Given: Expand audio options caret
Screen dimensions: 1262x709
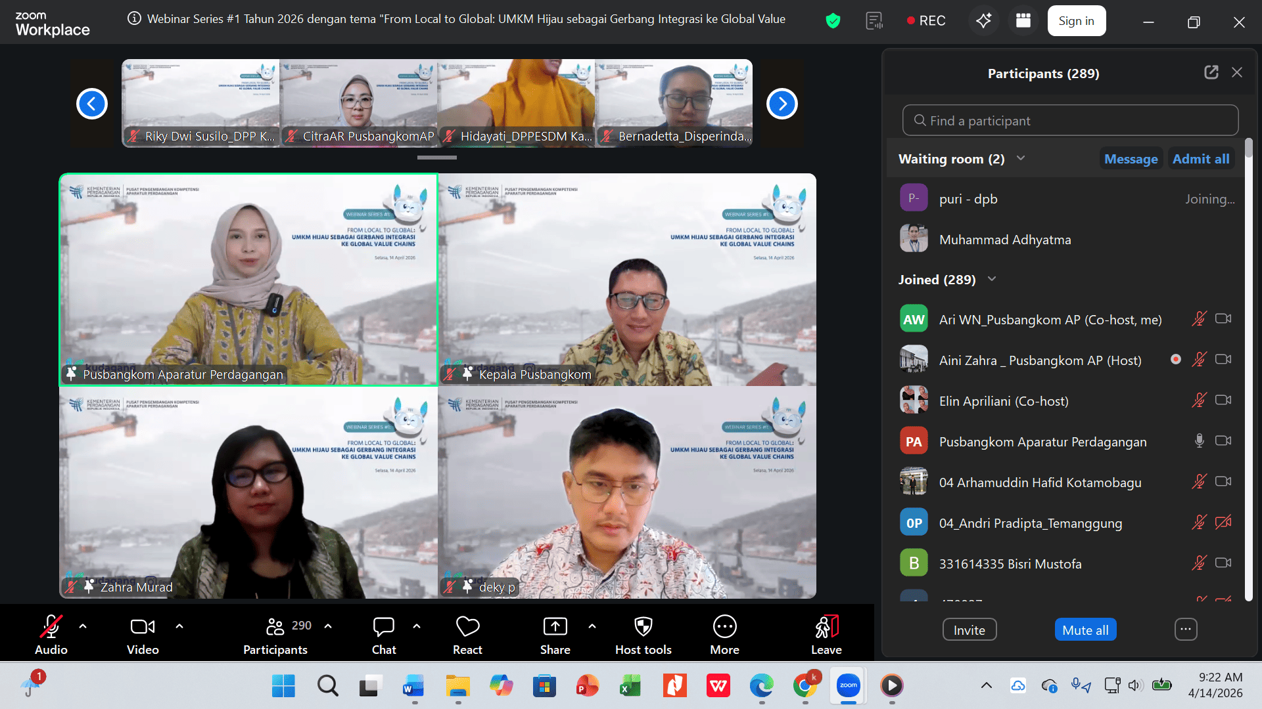Looking at the screenshot, I should pos(83,626).
